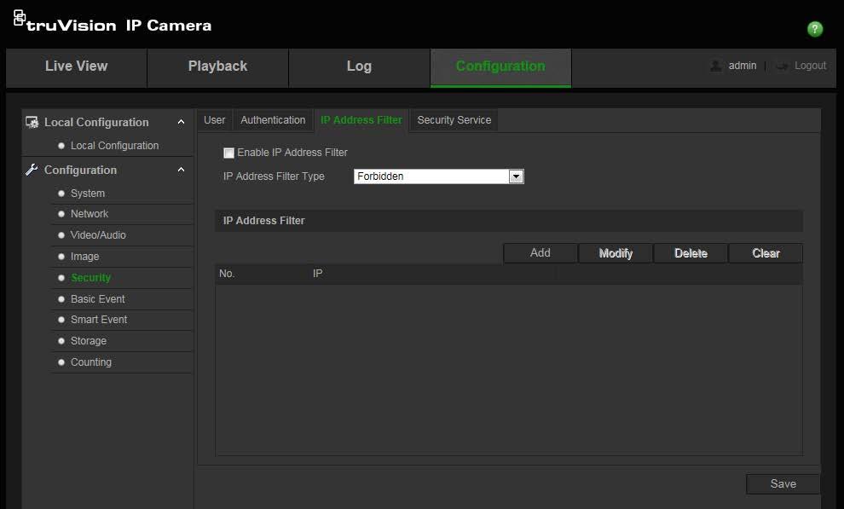This screenshot has width=844, height=509.
Task: Click the No. column header
Action: [x=227, y=274]
